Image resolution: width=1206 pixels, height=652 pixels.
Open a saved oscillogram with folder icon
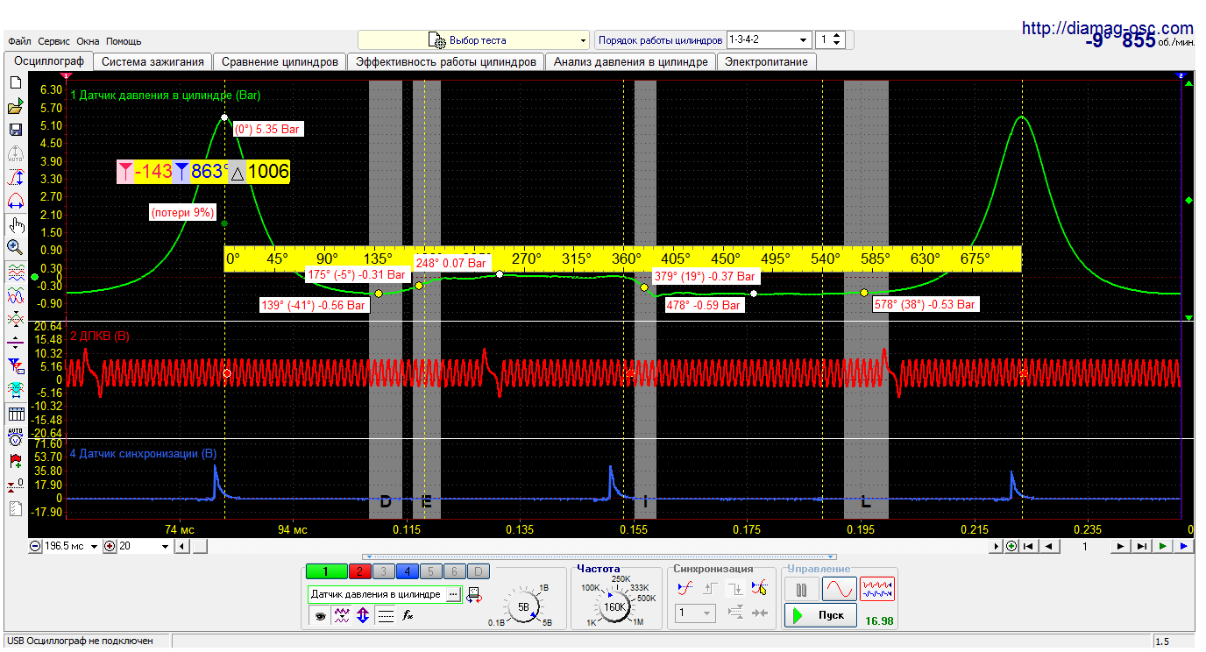[15, 107]
